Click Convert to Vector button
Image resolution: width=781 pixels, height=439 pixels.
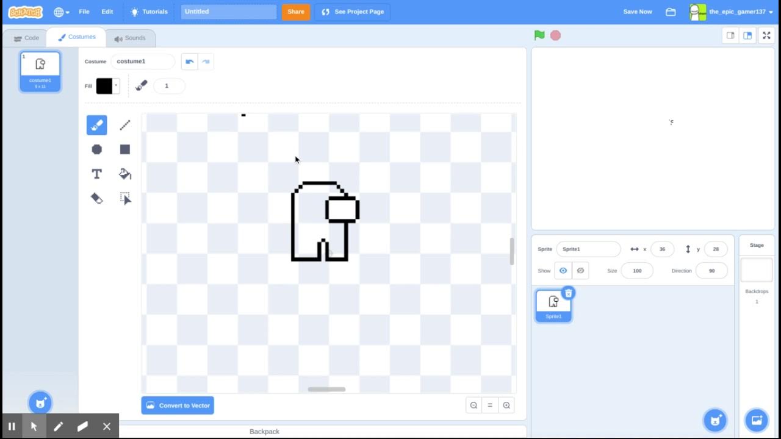pos(178,405)
